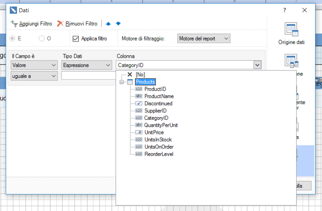
Task: Choose ReorderLevel column
Action: (159, 154)
